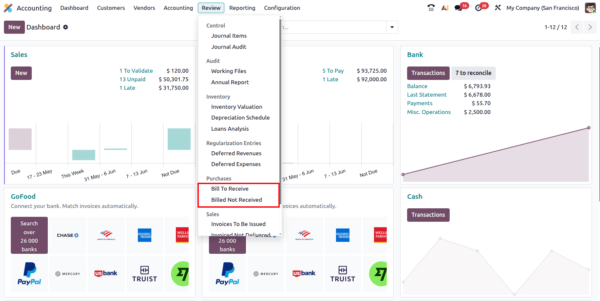Select PayPal logo in the middle card
Image resolution: width=600 pixels, height=301 pixels.
point(227,274)
